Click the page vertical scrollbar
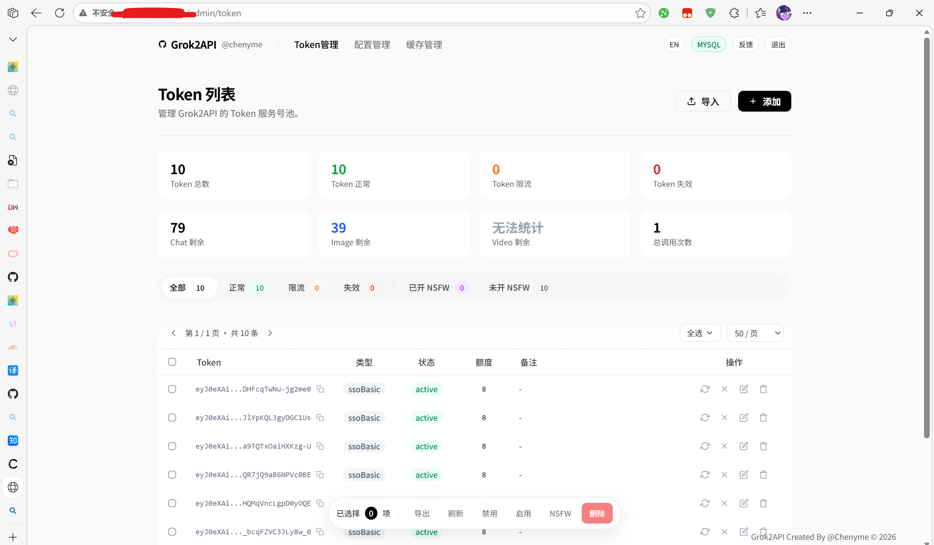 pyautogui.click(x=926, y=237)
